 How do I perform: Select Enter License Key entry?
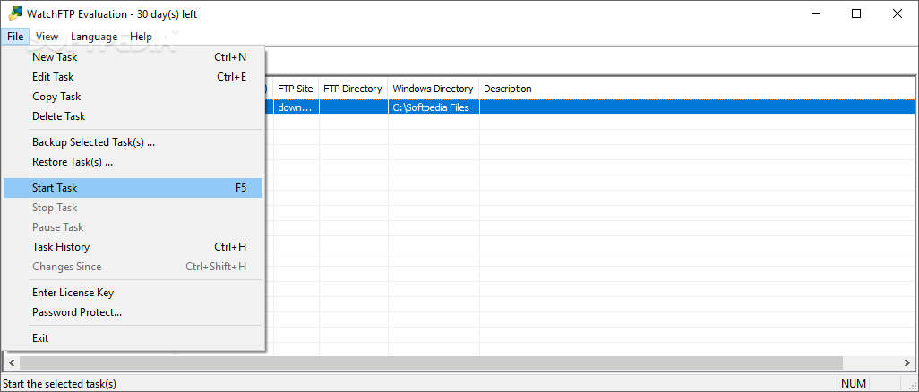click(x=133, y=293)
